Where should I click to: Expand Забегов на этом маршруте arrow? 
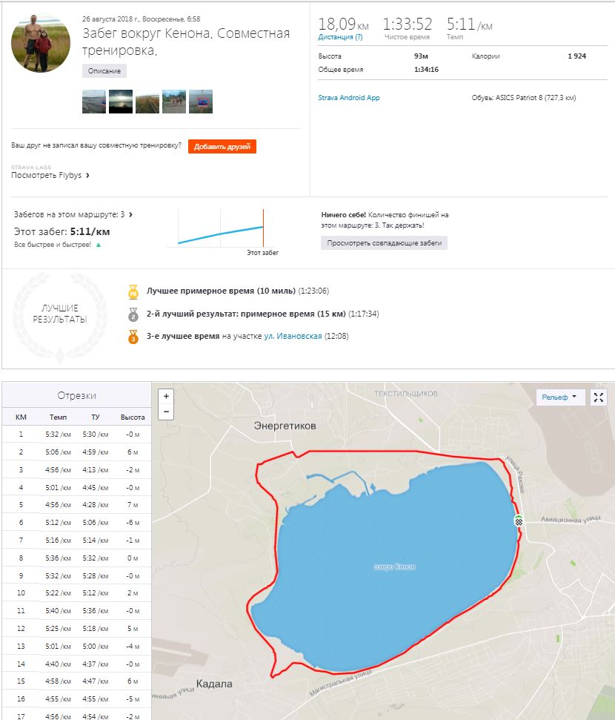(x=131, y=214)
